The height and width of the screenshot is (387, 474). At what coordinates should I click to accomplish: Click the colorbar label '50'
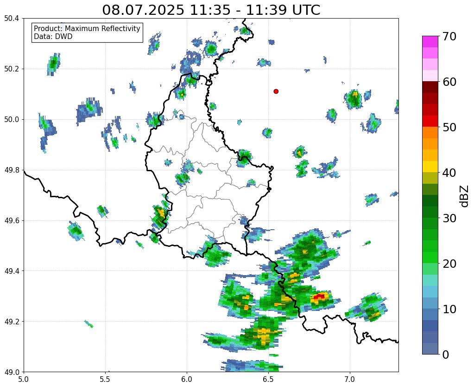(449, 127)
